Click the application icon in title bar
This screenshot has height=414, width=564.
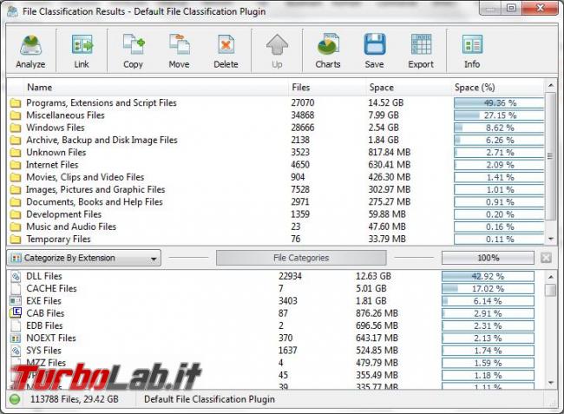tap(13, 11)
